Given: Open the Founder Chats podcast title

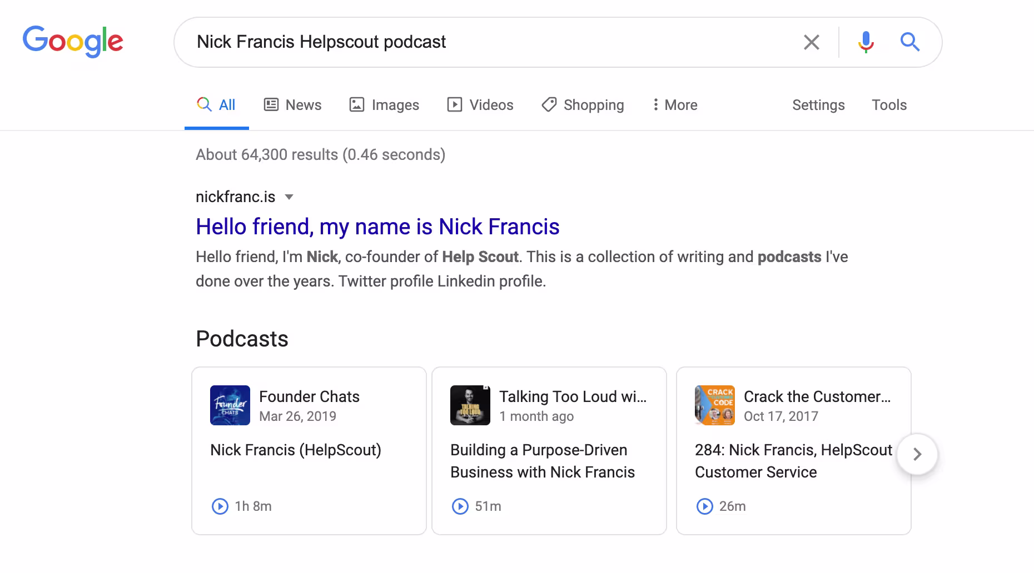Looking at the screenshot, I should coord(309,396).
